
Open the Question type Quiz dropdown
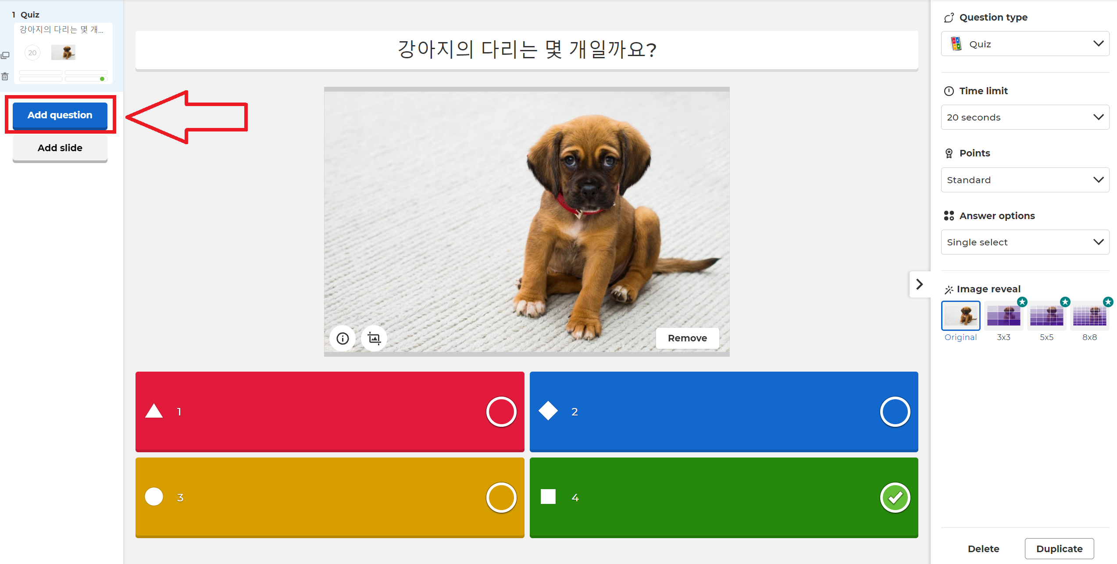tap(1024, 44)
